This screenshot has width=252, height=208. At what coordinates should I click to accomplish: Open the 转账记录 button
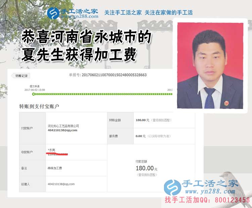[21, 76]
